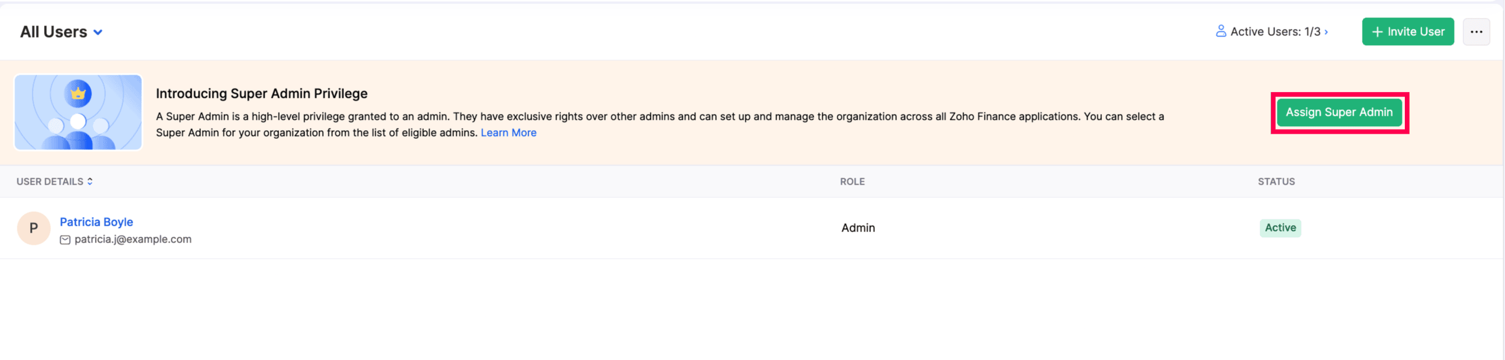Open the three-dots more options menu
The height and width of the screenshot is (360, 1505).
(x=1476, y=32)
